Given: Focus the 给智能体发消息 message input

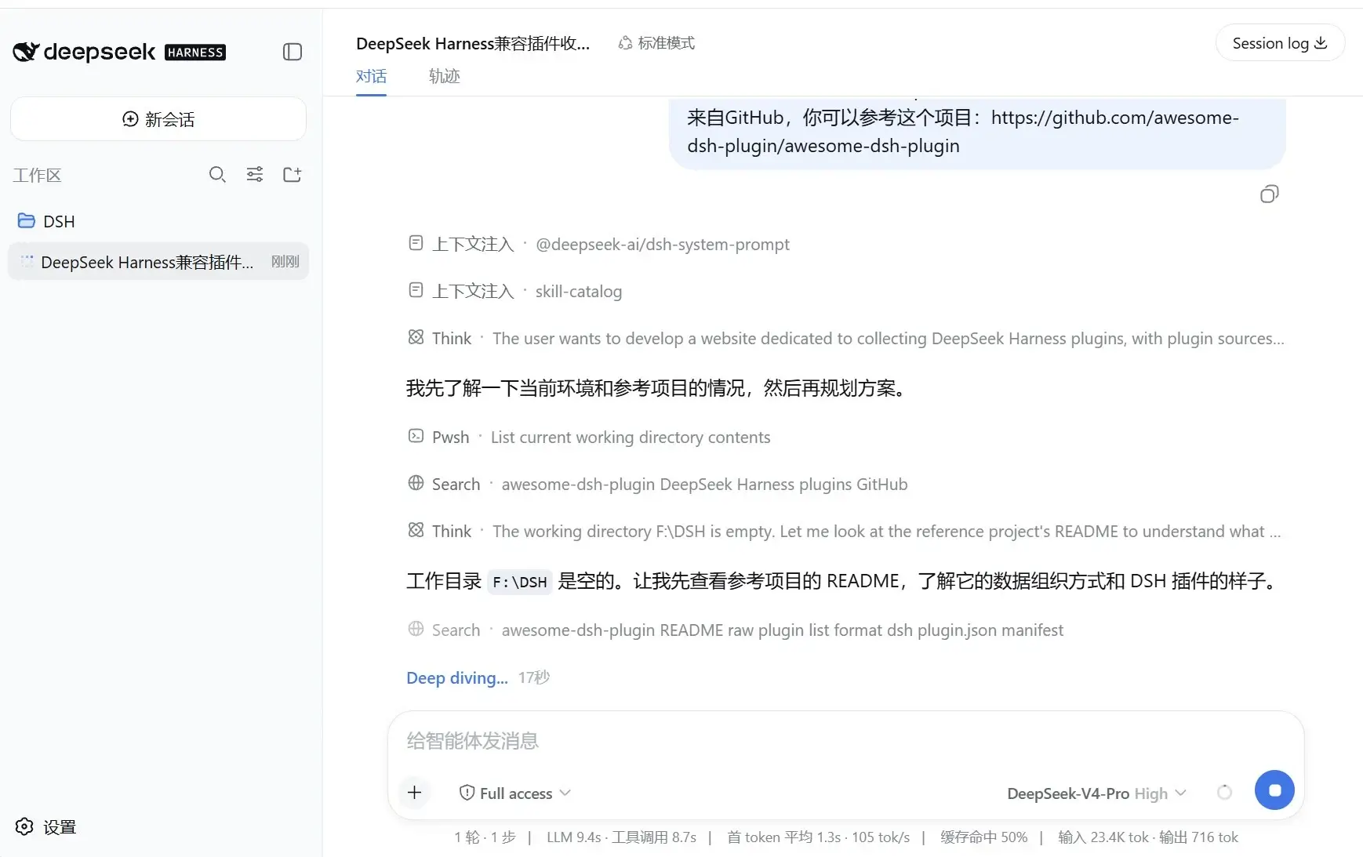Looking at the screenshot, I should [845, 741].
